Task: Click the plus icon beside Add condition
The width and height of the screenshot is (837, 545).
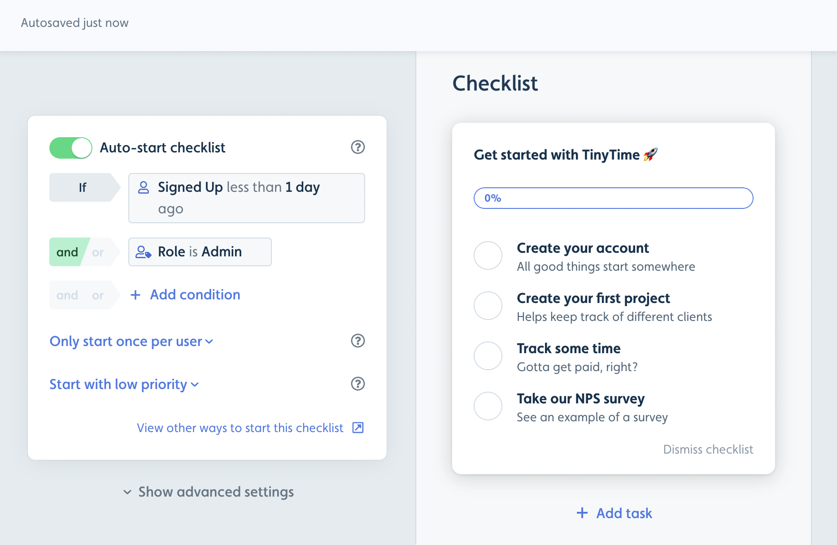Action: (x=135, y=295)
